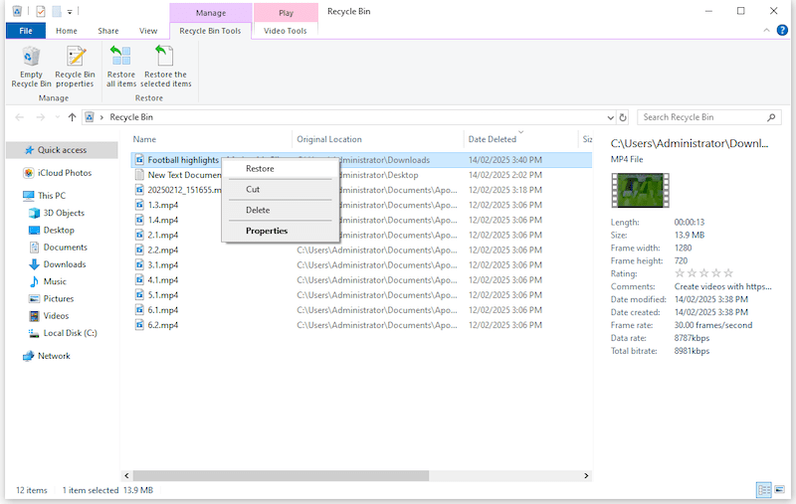
Task: Sort by Date Deleted column
Action: click(492, 139)
